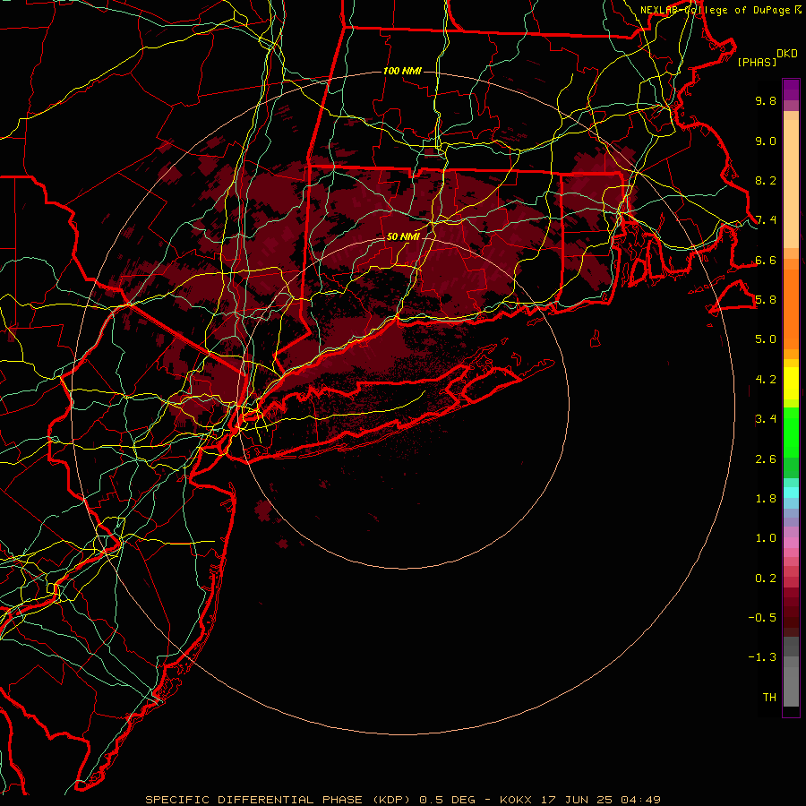Pick the pink band of the color scale
The image size is (806, 806).
[x=791, y=543]
